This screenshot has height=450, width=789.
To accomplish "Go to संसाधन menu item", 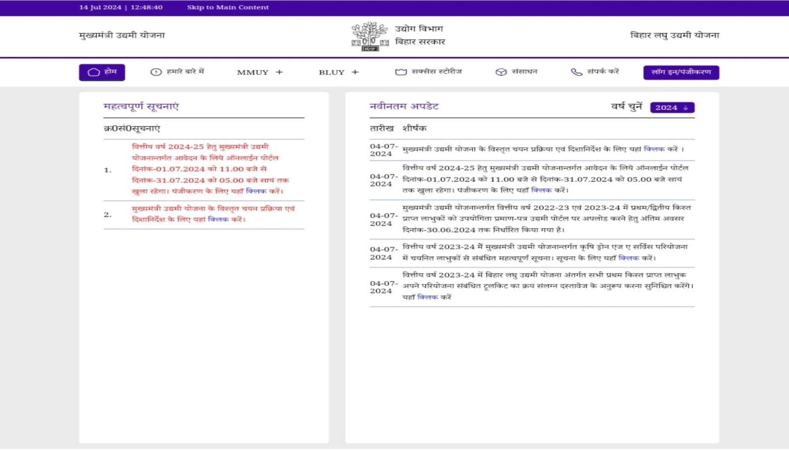I will click(x=524, y=71).
